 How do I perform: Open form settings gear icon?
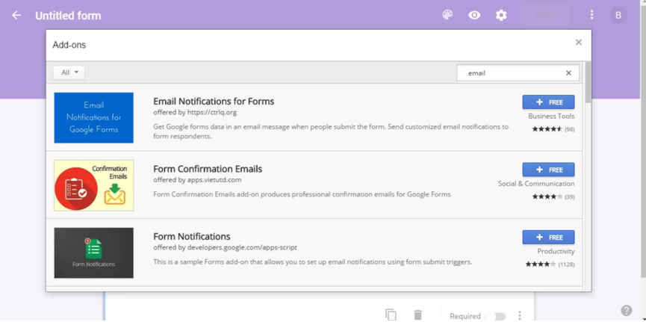(x=501, y=16)
